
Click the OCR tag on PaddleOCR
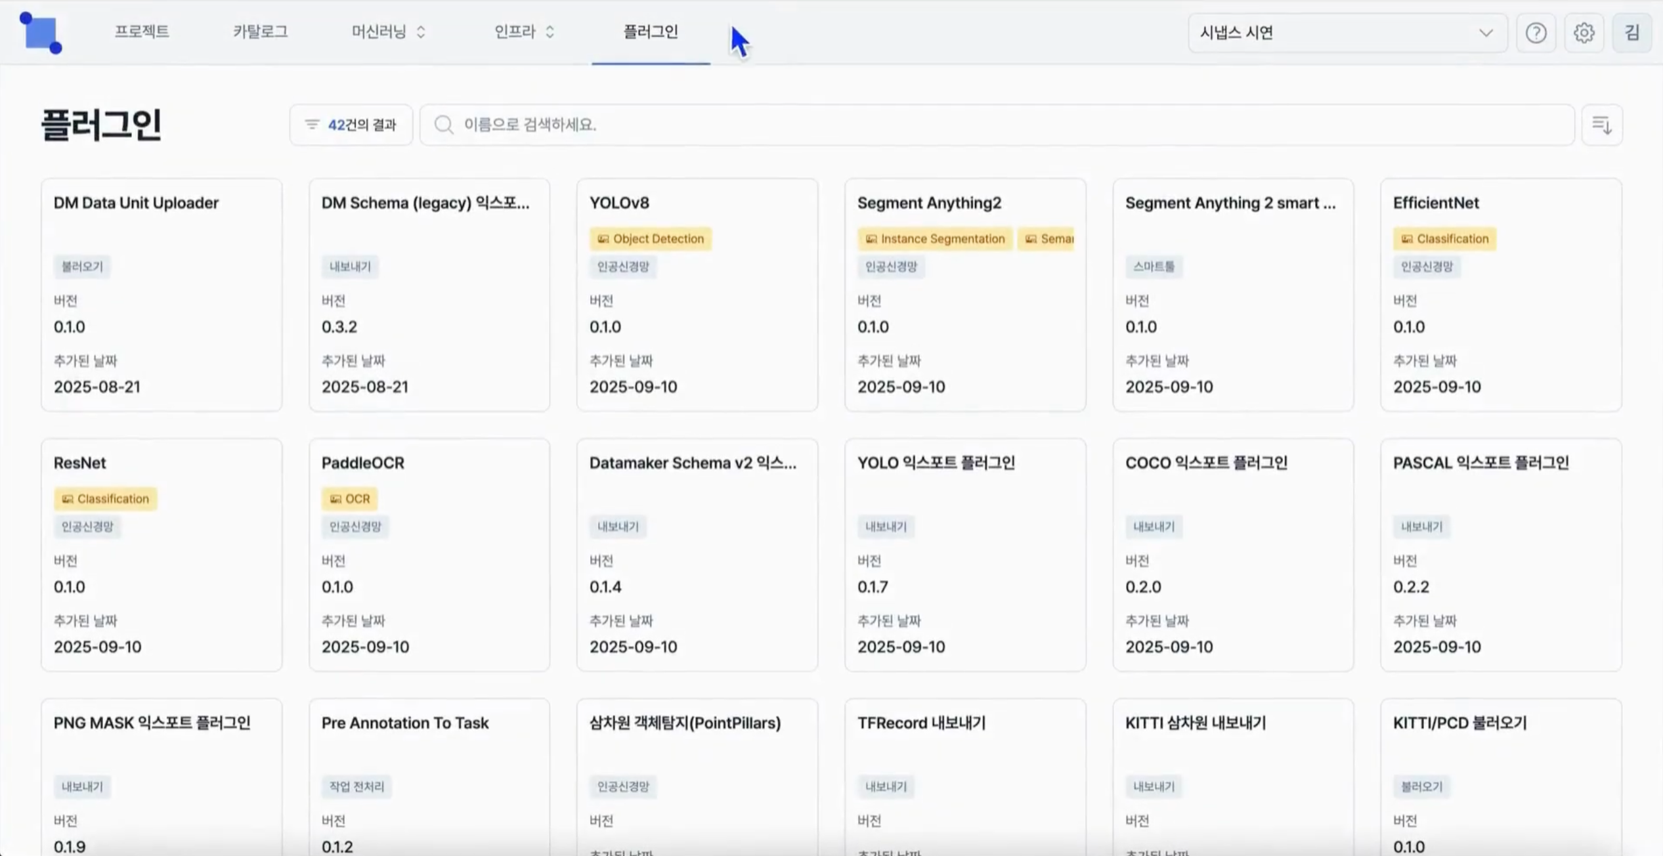click(349, 499)
